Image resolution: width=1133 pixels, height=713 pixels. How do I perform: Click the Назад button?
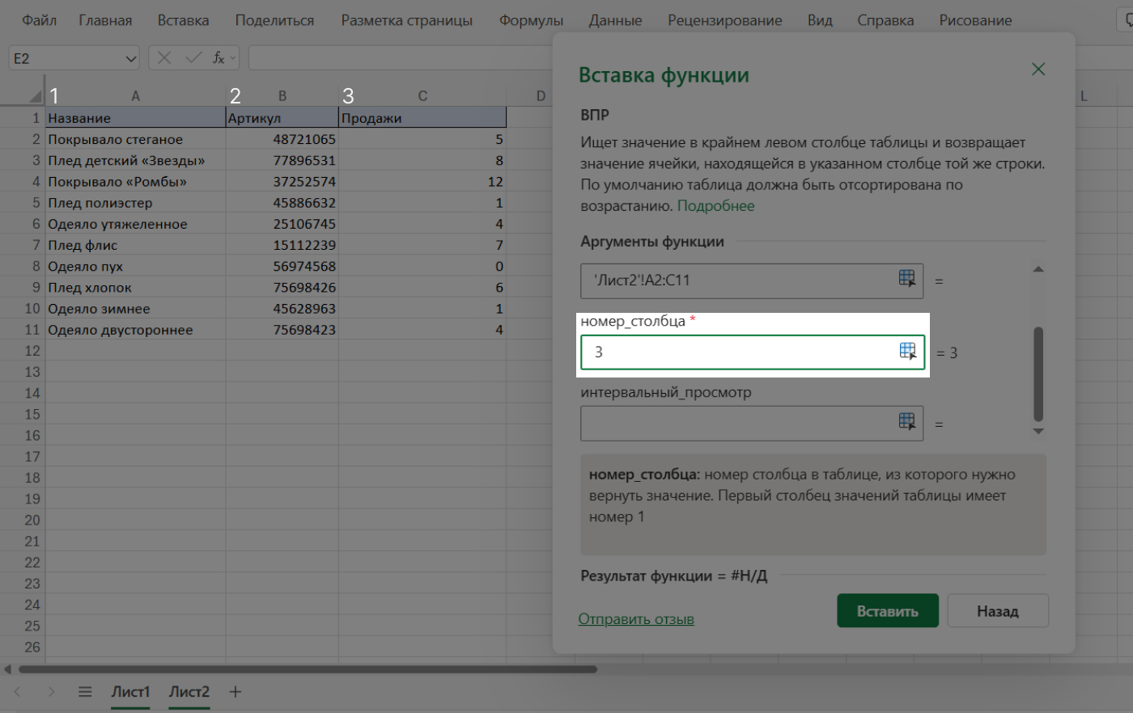point(997,611)
